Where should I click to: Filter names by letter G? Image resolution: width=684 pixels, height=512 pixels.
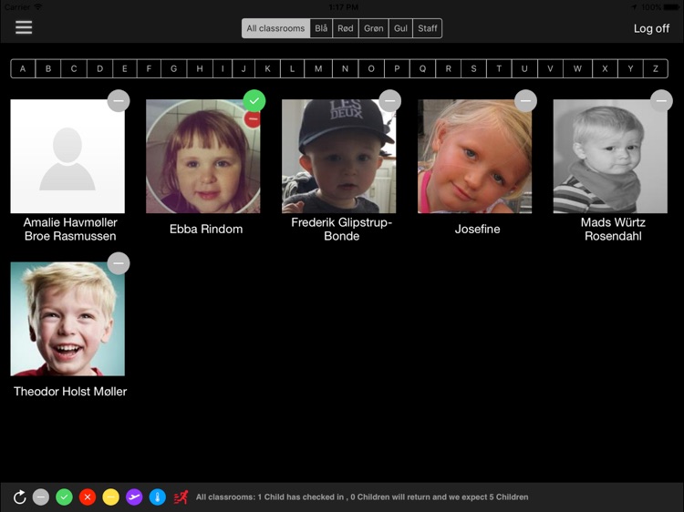tap(173, 69)
